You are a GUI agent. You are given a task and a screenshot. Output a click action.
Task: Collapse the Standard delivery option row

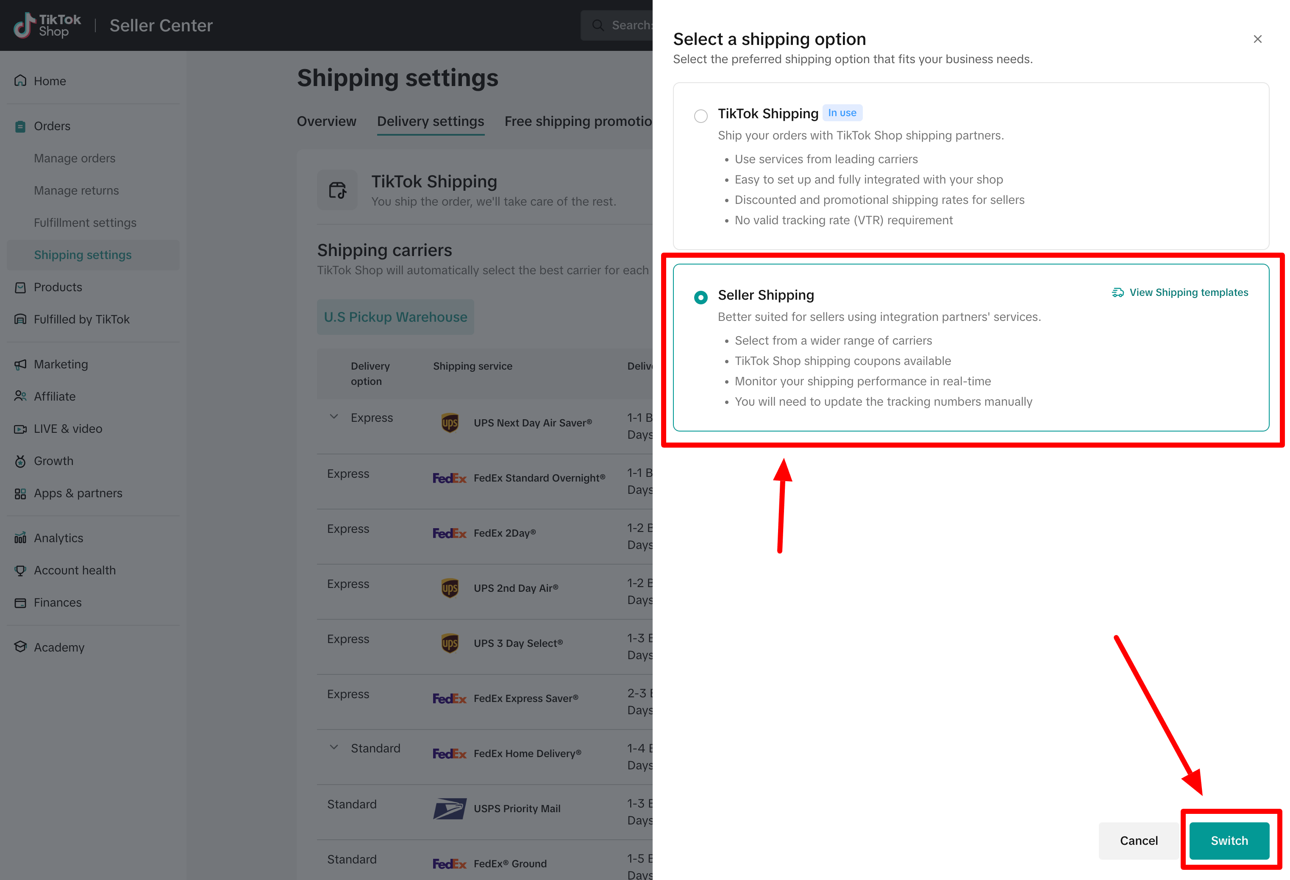(x=334, y=748)
